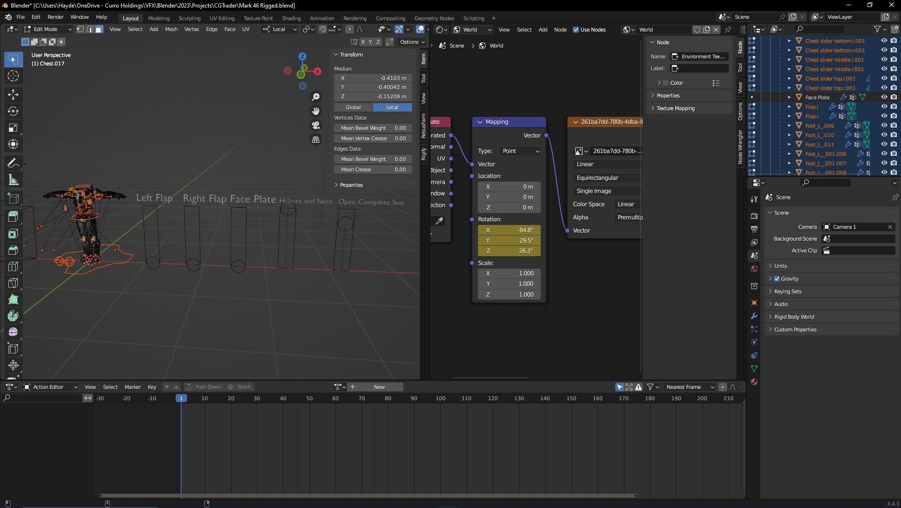
Task: Select the Measure tool
Action: click(13, 180)
